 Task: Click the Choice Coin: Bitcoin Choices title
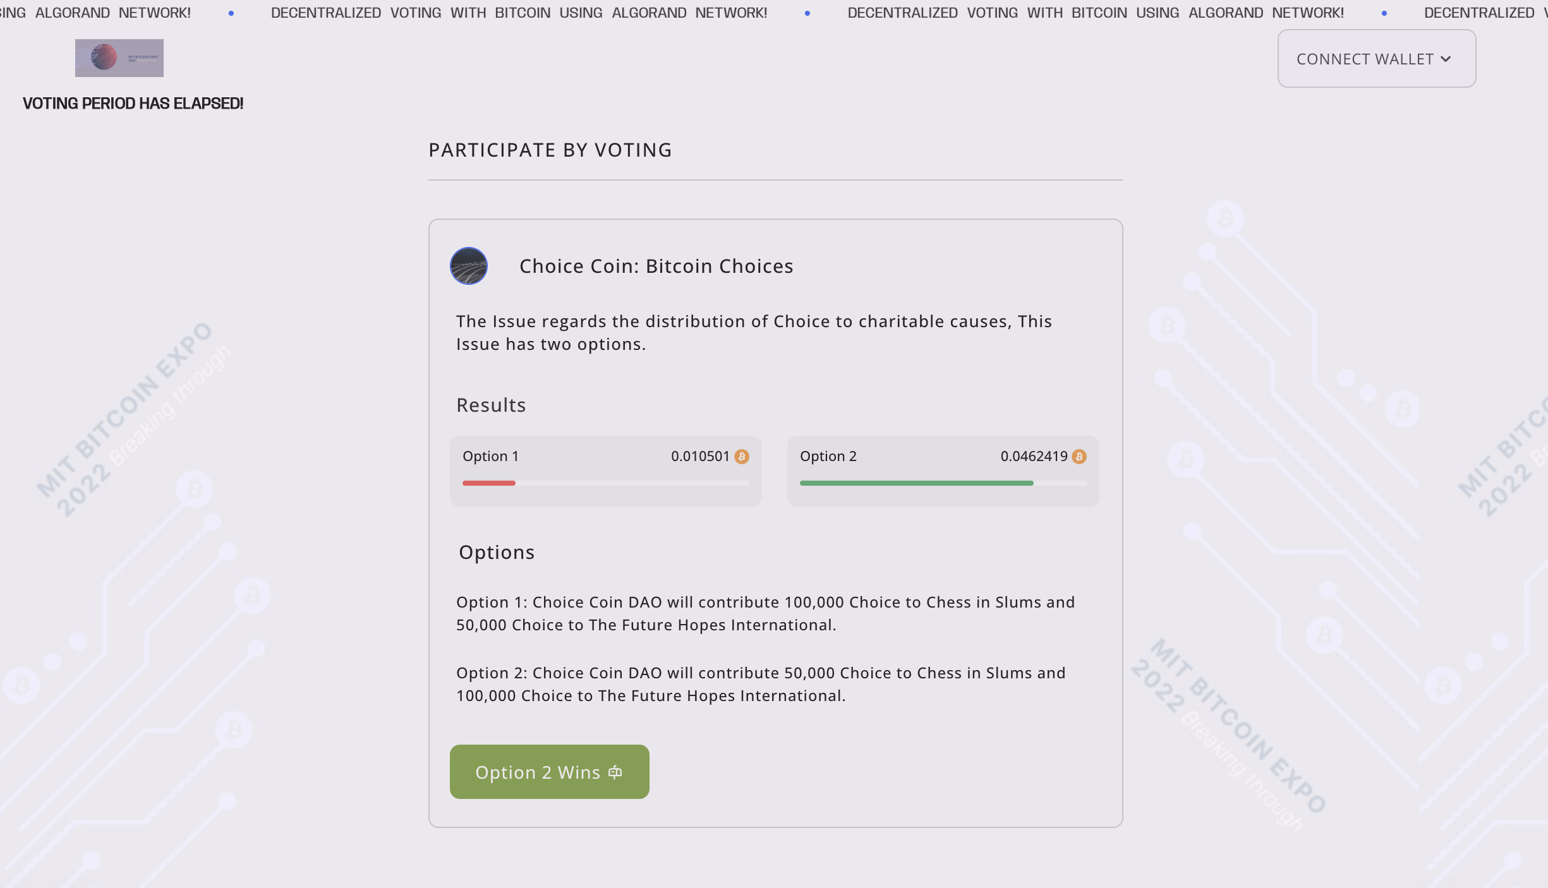(x=656, y=267)
